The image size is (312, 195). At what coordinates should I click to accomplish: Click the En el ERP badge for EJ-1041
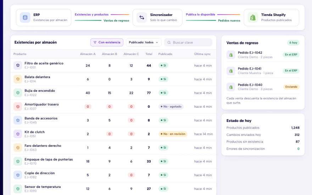click(x=291, y=71)
